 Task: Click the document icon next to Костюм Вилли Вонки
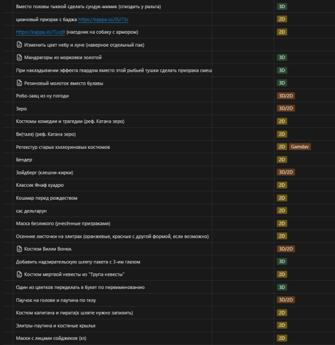(19, 249)
